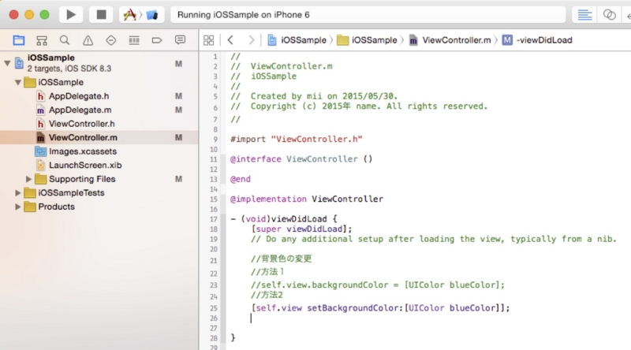Open the -viewDidLoad method jump bar menu
Image resolution: width=631 pixels, height=350 pixels.
click(537, 40)
